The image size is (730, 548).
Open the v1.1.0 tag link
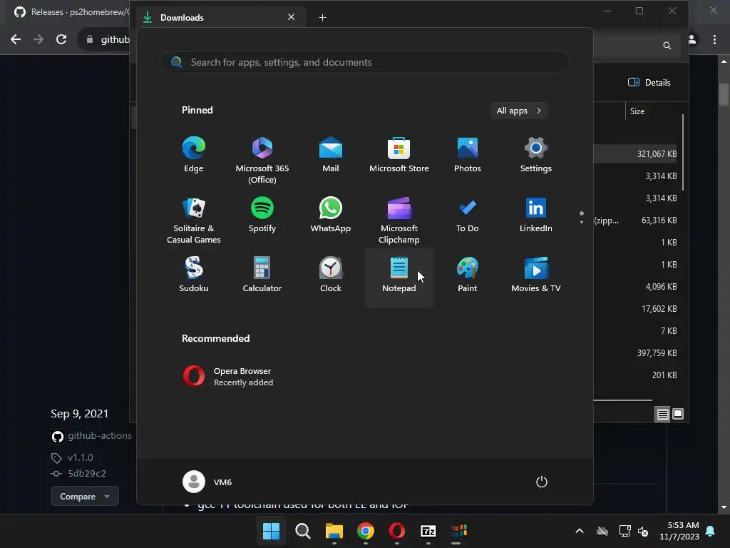[x=80, y=457]
